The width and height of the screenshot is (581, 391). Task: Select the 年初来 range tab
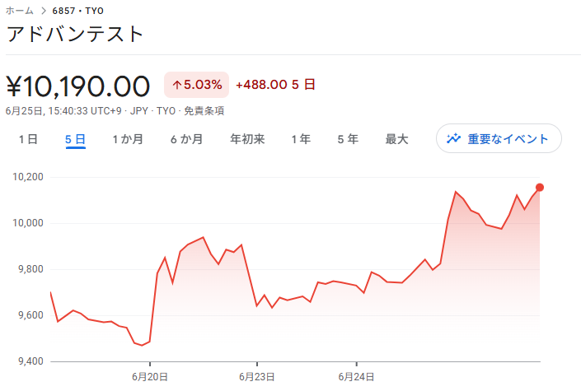[x=247, y=139]
